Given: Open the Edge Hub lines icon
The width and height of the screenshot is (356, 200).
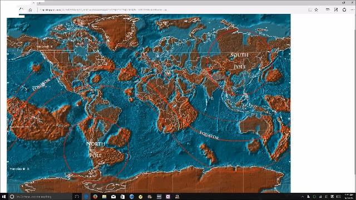Looking at the screenshot, I should (328, 9).
